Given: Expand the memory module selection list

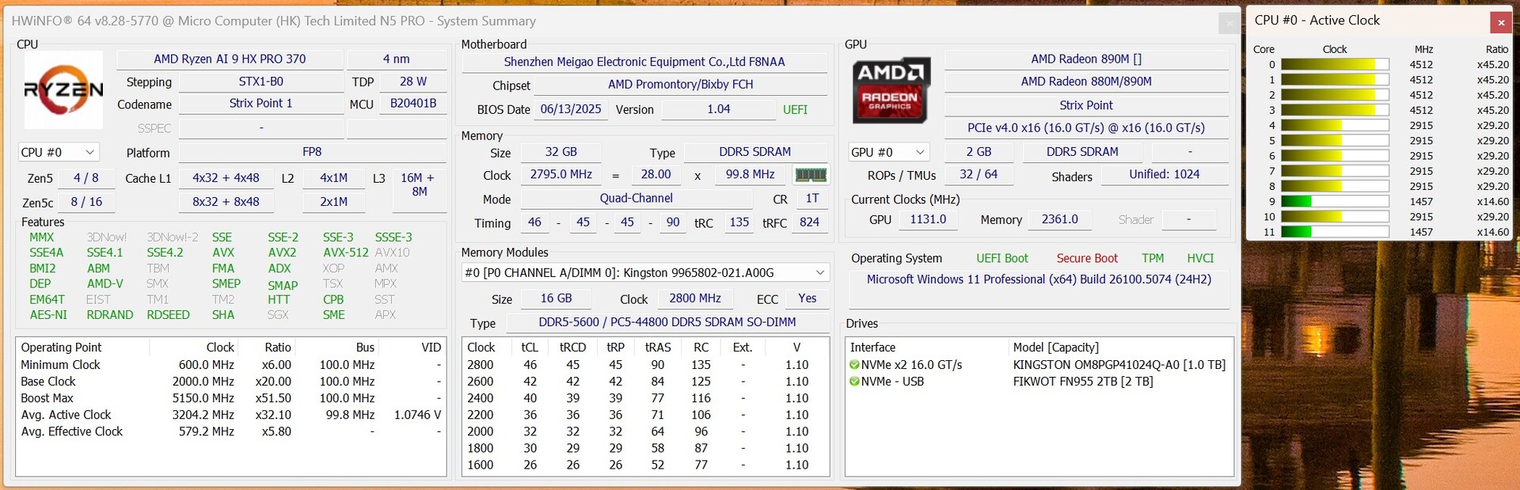Looking at the screenshot, I should coord(819,272).
